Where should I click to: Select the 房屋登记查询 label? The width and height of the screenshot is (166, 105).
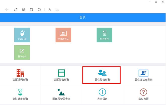tap(61, 80)
